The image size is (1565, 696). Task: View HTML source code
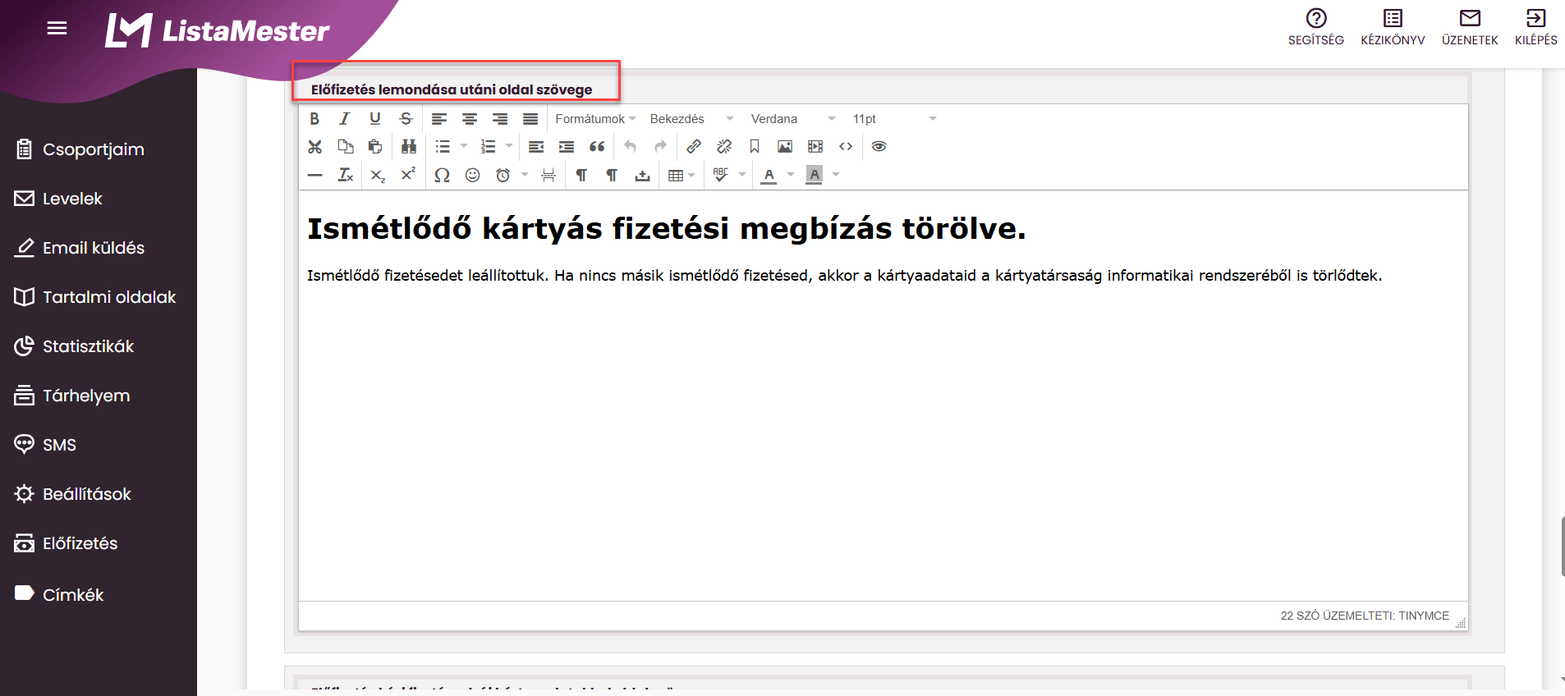pyautogui.click(x=846, y=147)
